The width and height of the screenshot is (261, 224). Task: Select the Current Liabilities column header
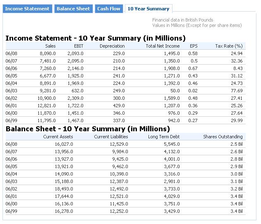tap(111, 137)
